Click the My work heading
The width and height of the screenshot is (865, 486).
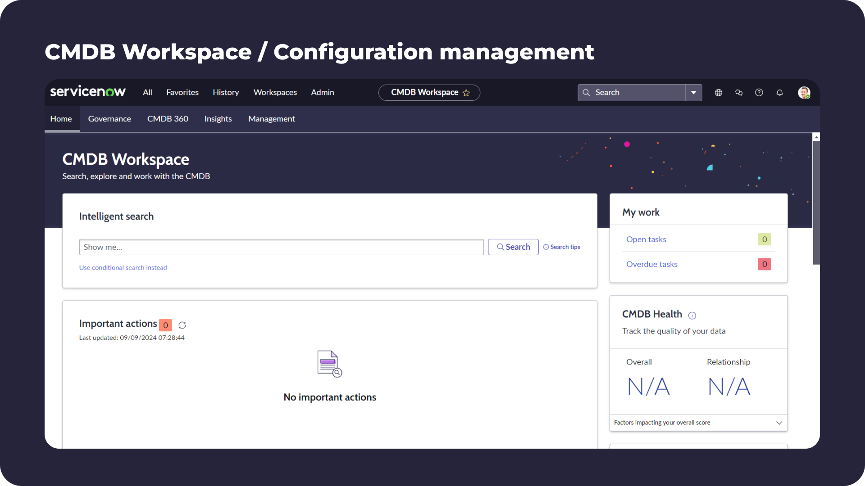point(641,212)
